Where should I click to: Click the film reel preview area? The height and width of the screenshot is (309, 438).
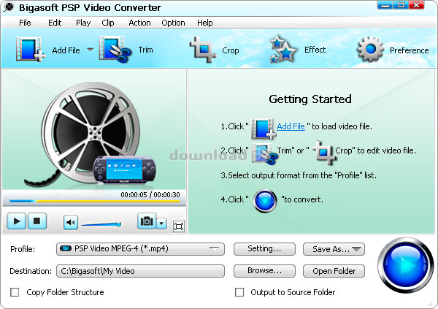(94, 130)
